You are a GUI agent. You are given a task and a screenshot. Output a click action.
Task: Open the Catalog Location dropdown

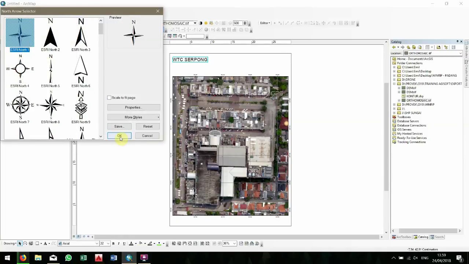click(x=461, y=53)
